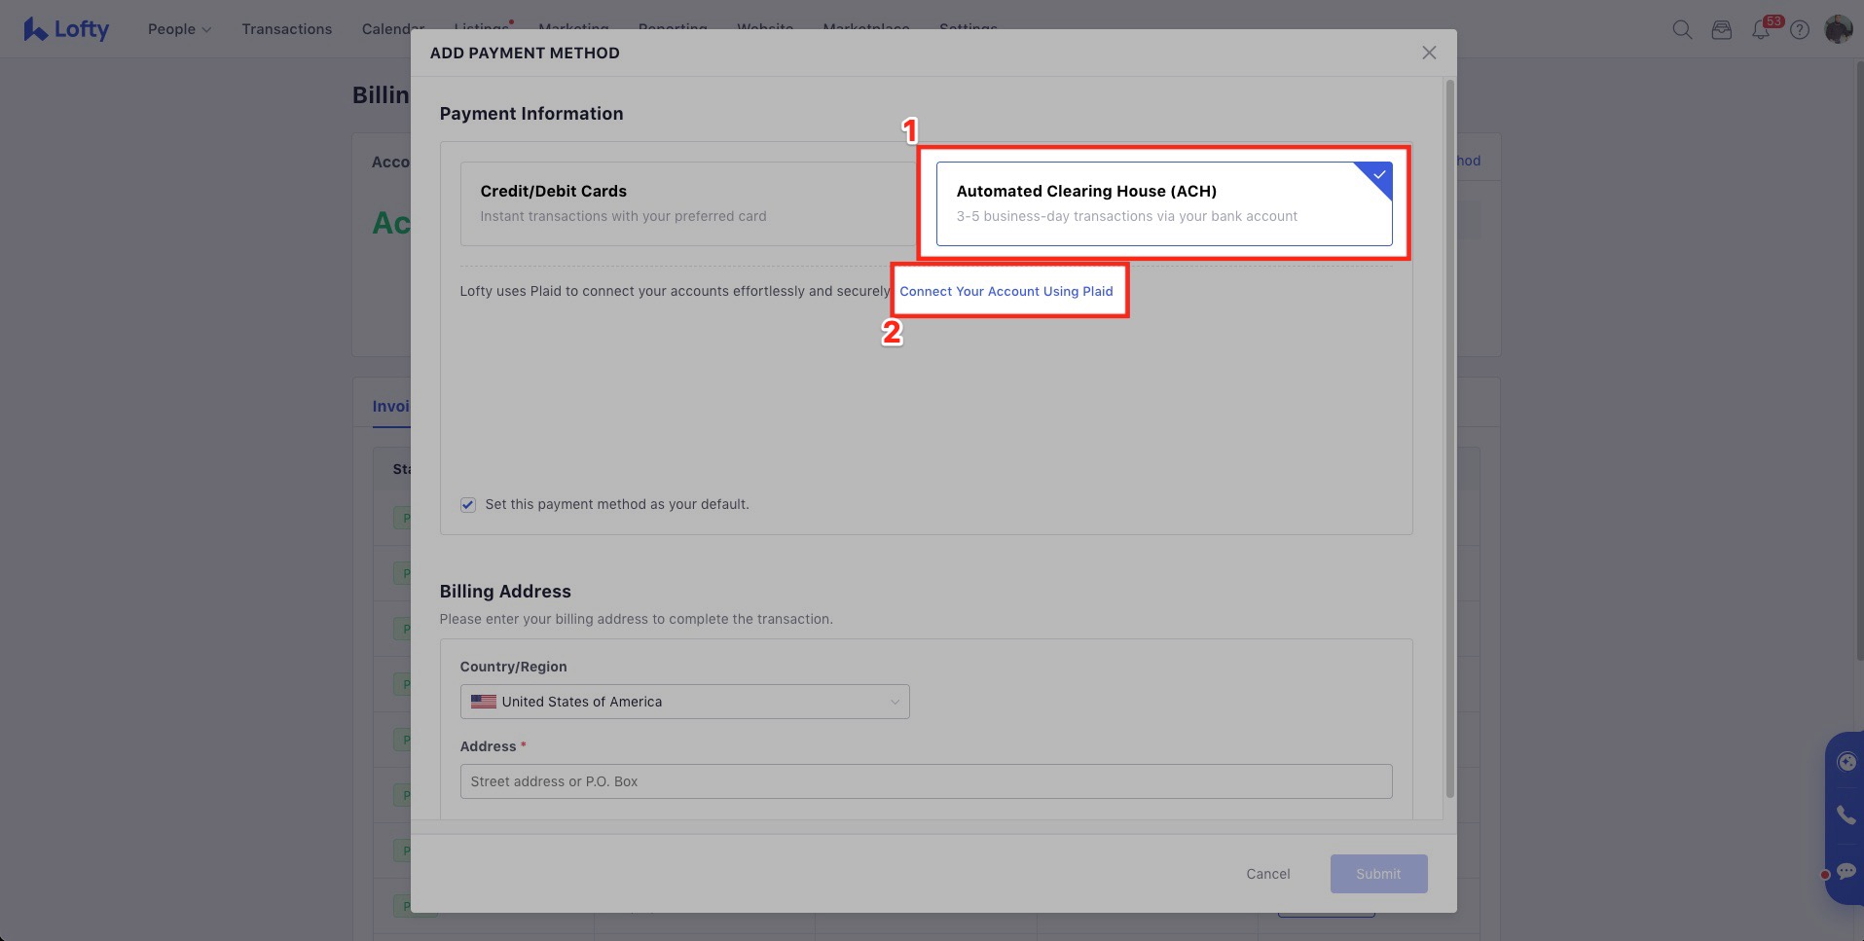
Task: Close the Add Payment Method dialog
Action: coord(1428,53)
